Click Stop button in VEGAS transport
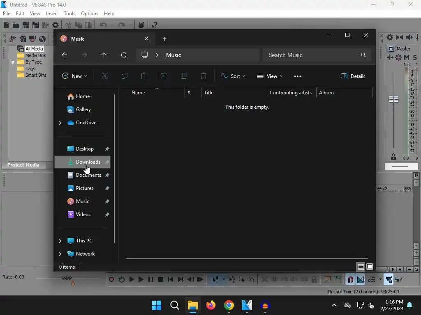 coord(161,280)
